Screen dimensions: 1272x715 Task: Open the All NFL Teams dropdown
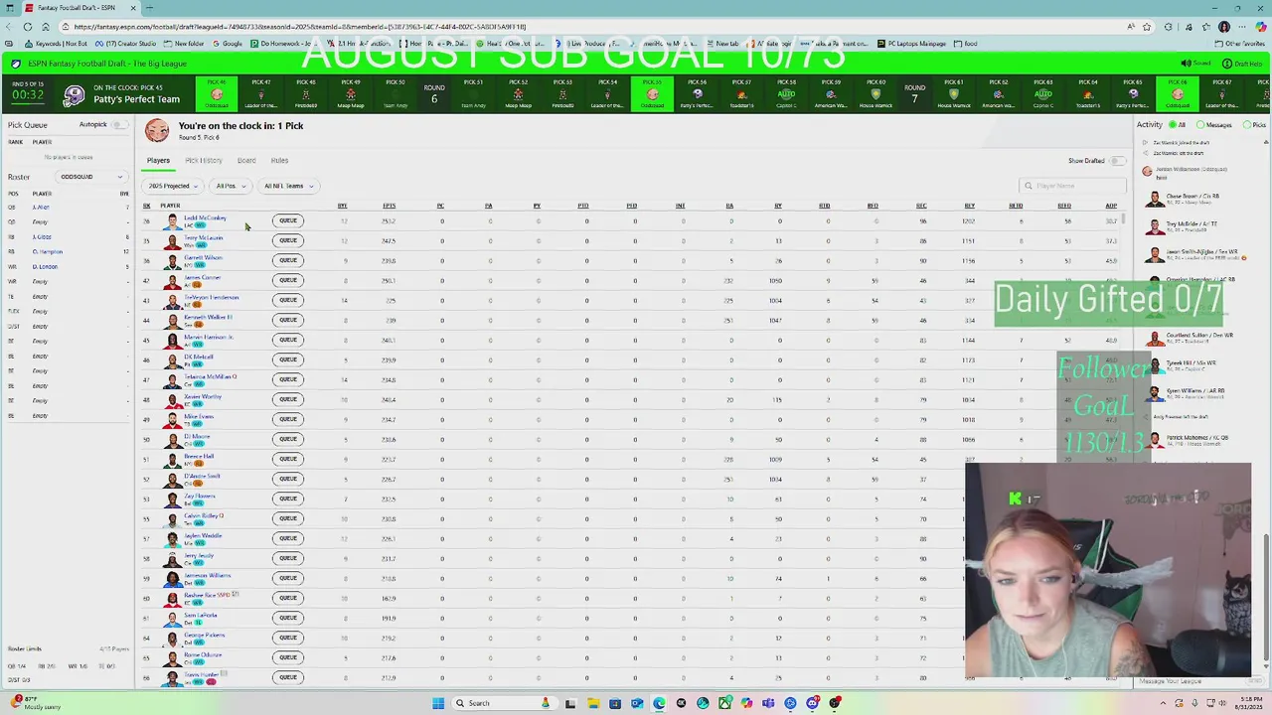[287, 186]
